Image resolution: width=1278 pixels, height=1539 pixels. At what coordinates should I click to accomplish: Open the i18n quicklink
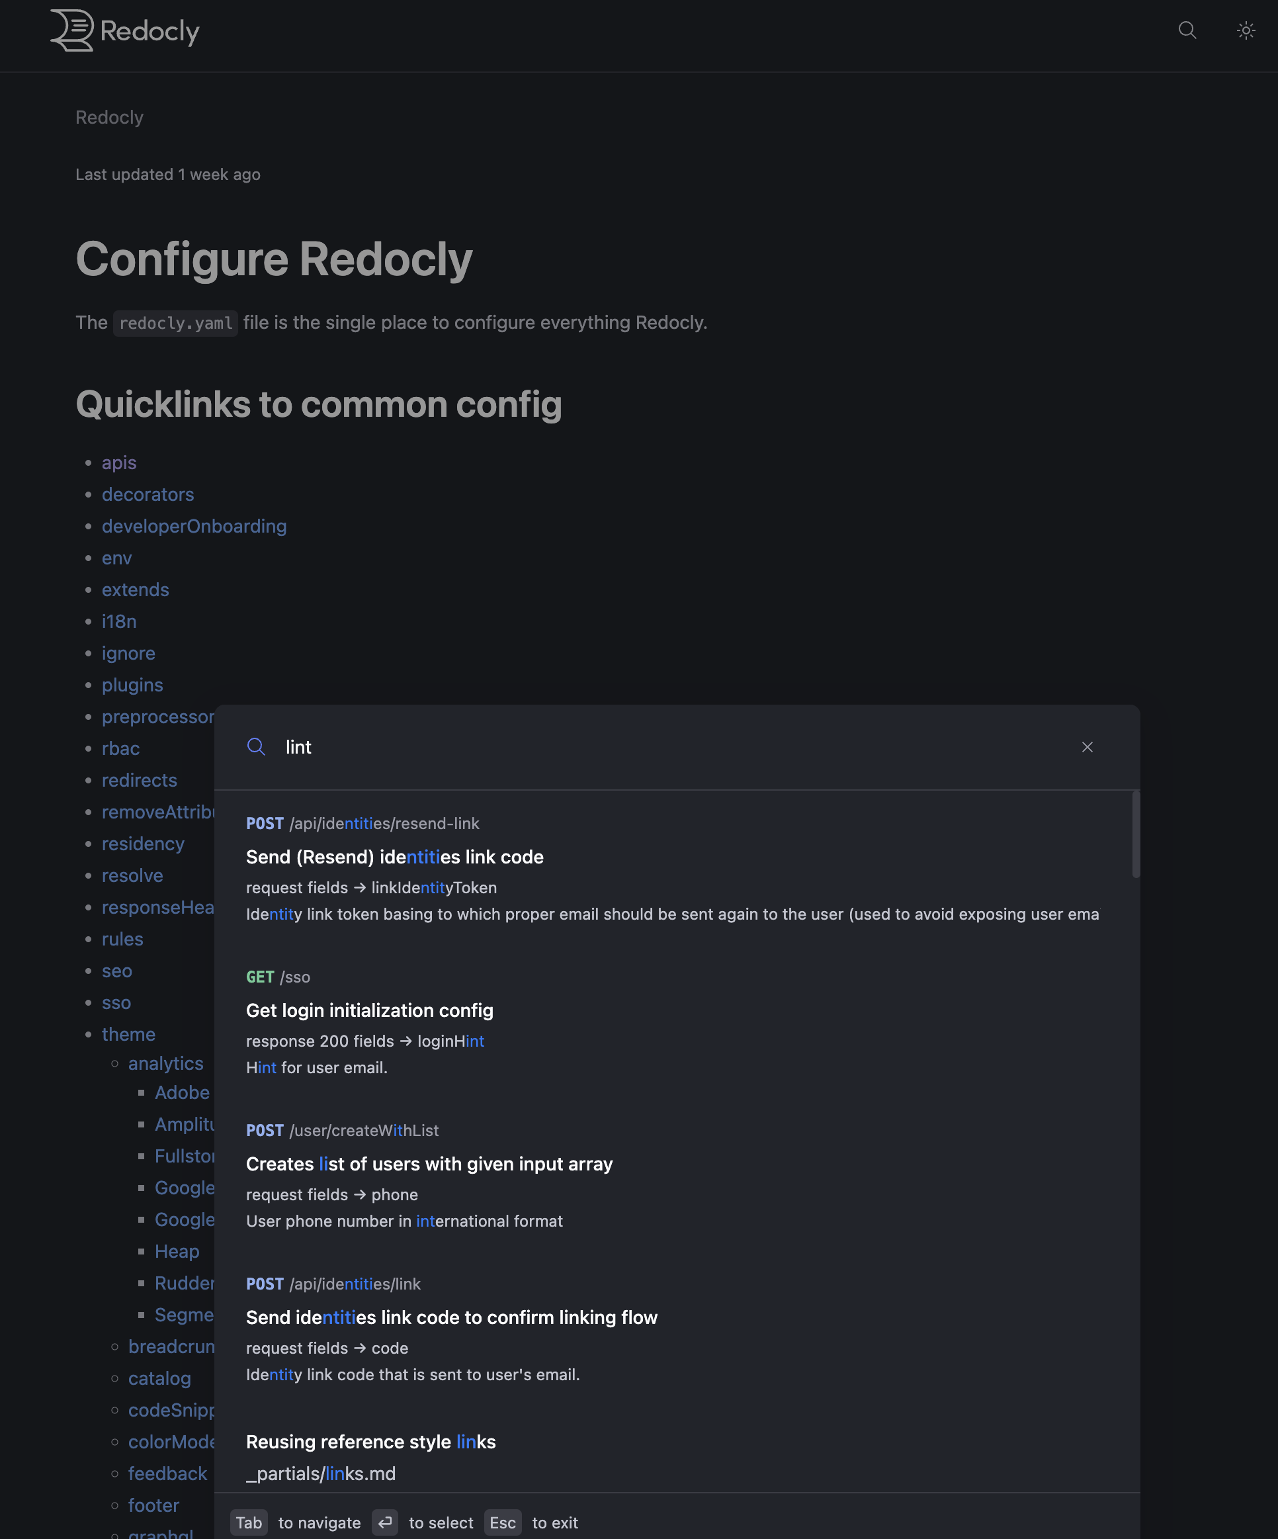(x=120, y=621)
